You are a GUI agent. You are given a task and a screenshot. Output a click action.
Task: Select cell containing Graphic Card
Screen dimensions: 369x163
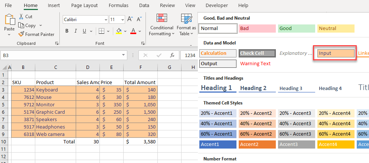56,112
